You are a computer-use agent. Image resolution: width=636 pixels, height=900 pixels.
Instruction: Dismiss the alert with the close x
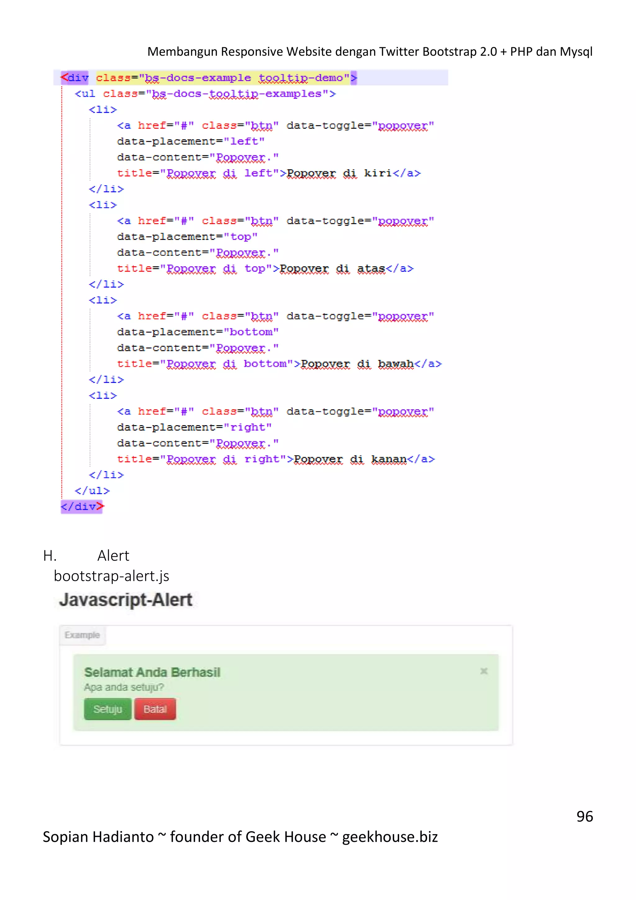(x=484, y=671)
